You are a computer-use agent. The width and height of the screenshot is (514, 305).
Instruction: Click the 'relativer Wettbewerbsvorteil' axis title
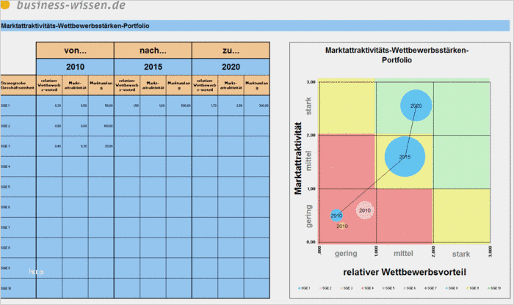pyautogui.click(x=405, y=272)
